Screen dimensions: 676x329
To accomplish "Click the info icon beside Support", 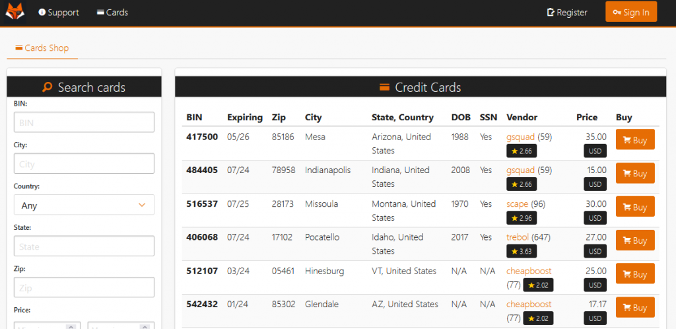I will coord(42,12).
